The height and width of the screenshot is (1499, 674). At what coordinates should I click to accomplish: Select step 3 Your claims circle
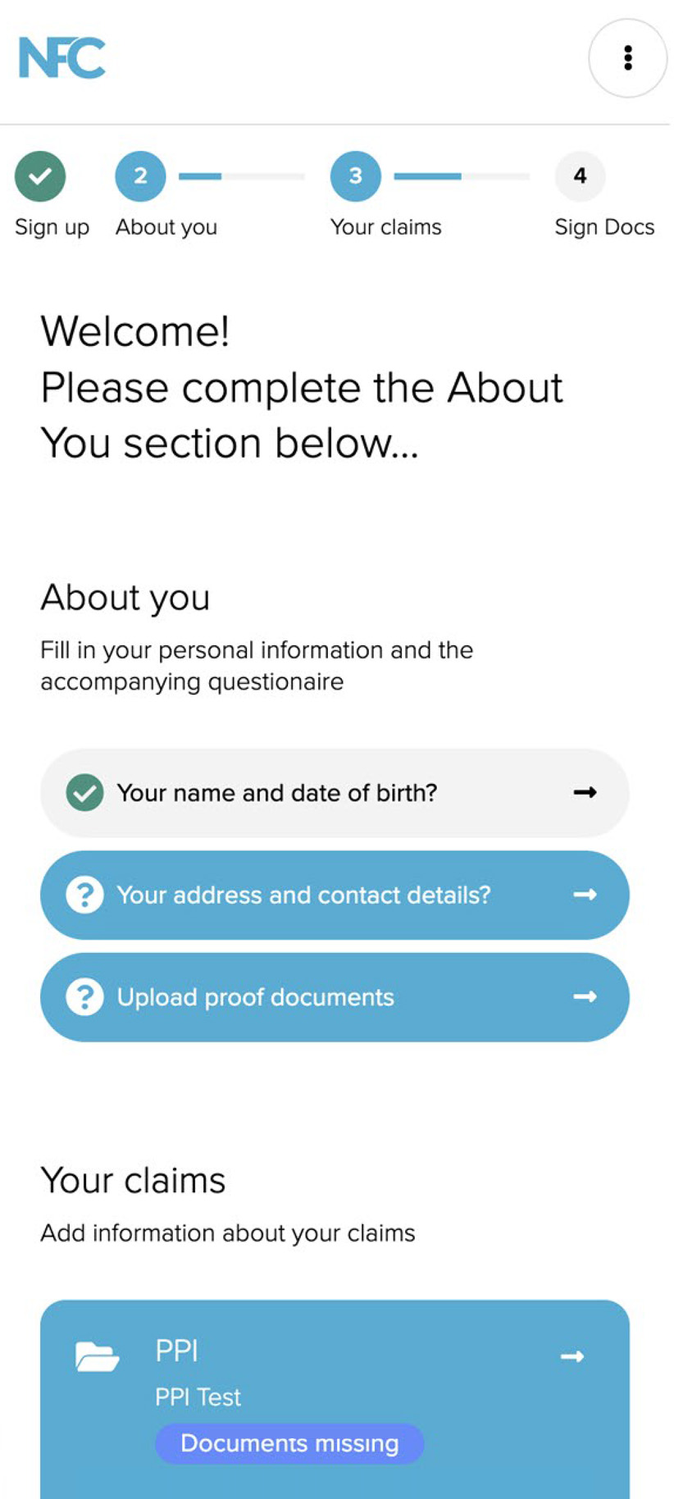(x=355, y=176)
